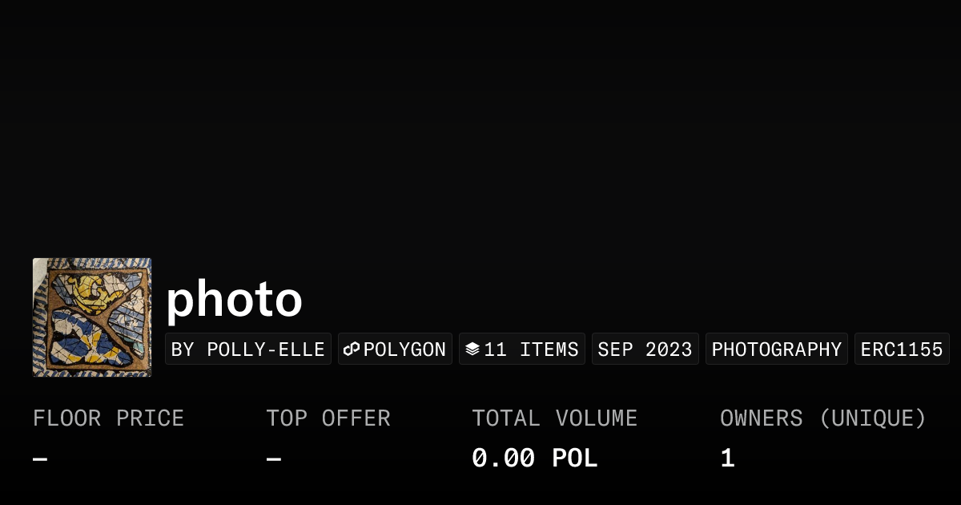
Task: Open creator tag BY POLLY-ELLE
Action: 248,349
